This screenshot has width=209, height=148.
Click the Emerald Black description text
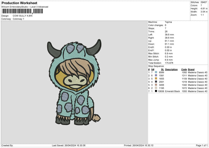pyautogui.click(x=172, y=91)
